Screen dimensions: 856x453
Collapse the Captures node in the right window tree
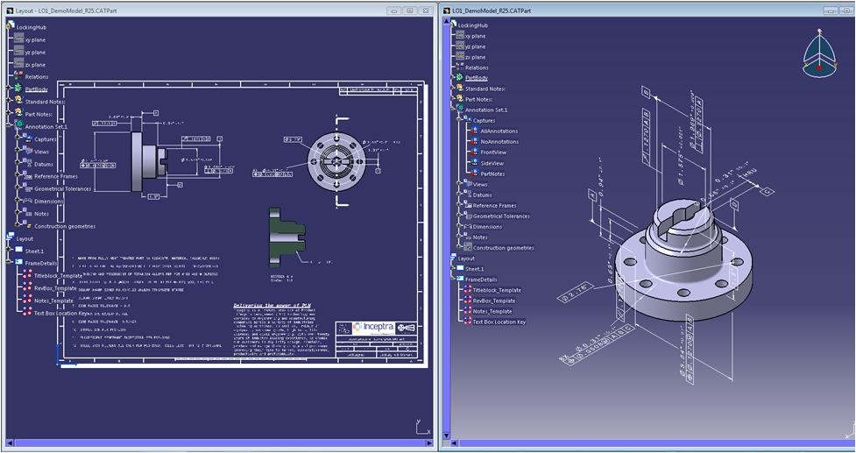pos(459,120)
